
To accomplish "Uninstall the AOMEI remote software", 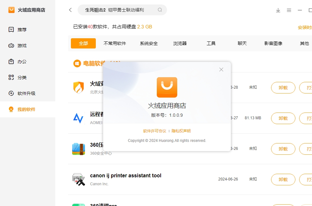I will 283,118.
